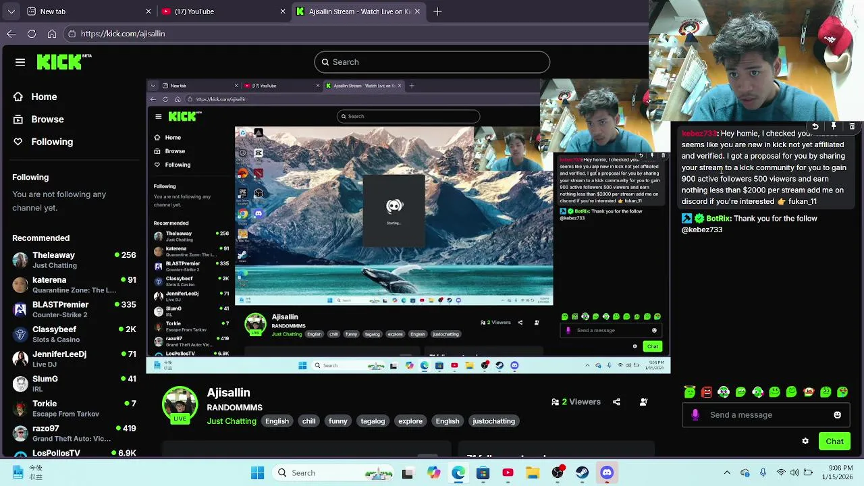Screen dimensions: 864x486
Task: Click the funny stream tag
Action: tap(337, 421)
